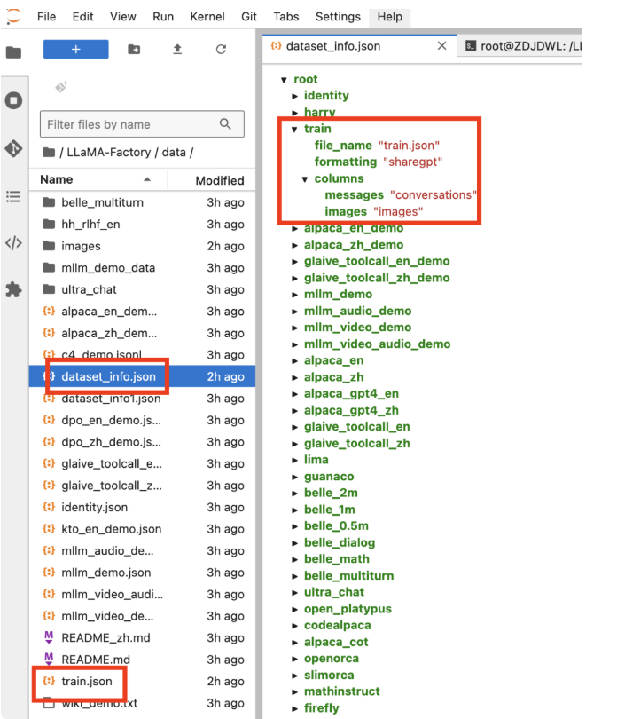Viewport: 625px width, 719px height.
Task: Select the mllm_demo.json file
Action: tap(143, 573)
